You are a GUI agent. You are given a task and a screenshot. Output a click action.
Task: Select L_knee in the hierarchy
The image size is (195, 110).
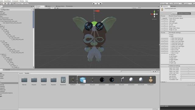click(x=5, y=30)
